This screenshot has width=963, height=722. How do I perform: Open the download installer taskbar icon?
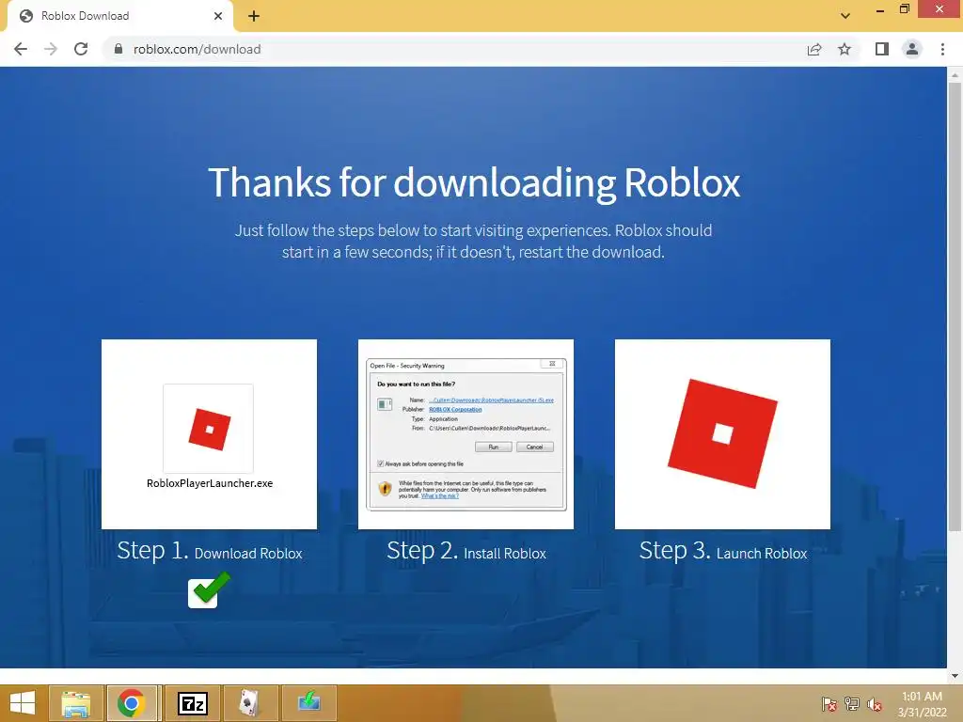(x=308, y=703)
